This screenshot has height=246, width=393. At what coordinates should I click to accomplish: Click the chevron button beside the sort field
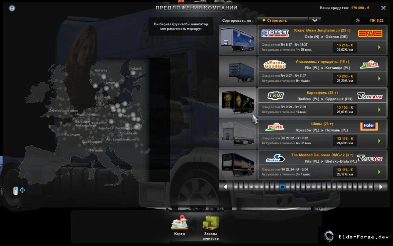click(x=315, y=20)
